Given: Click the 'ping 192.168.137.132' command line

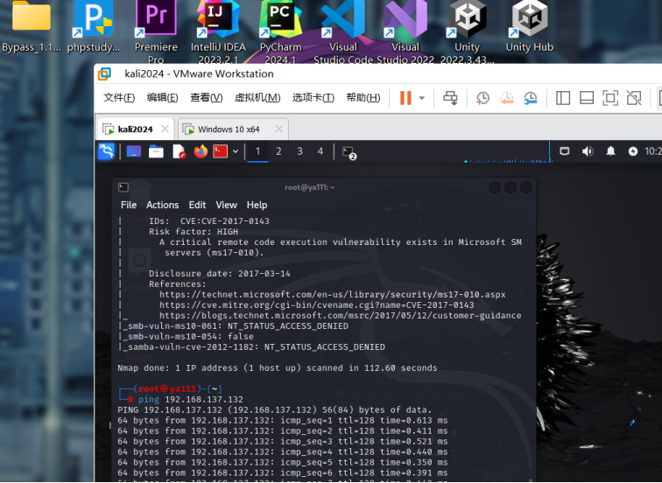Looking at the screenshot, I should 191,400.
